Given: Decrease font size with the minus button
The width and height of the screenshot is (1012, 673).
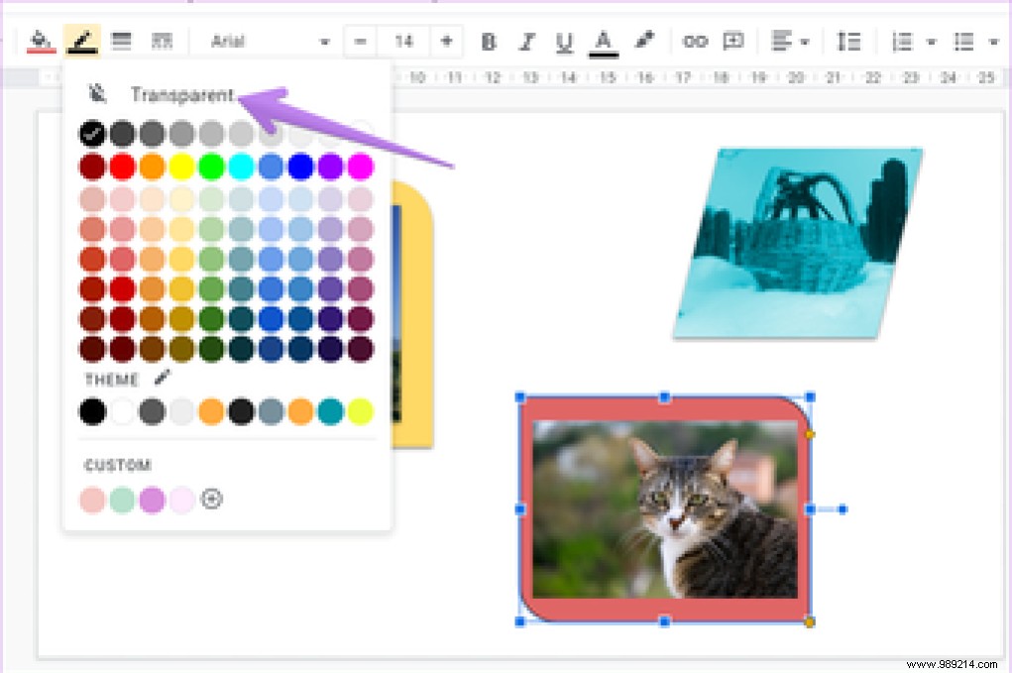Looking at the screenshot, I should (363, 41).
